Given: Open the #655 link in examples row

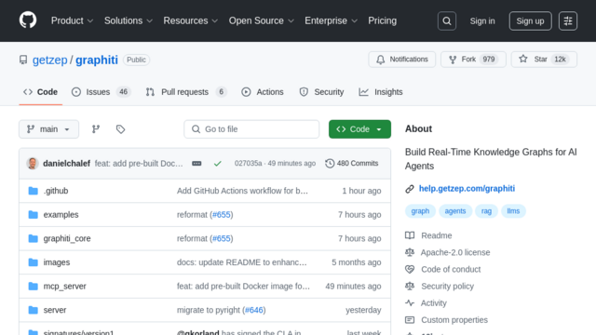Looking at the screenshot, I should (222, 215).
